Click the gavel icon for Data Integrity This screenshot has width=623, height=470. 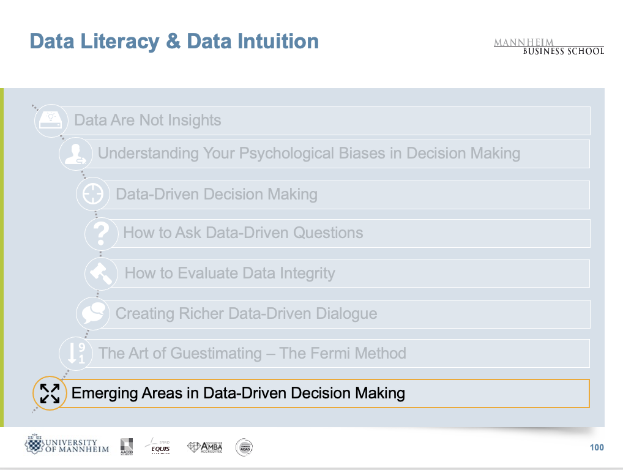(102, 273)
